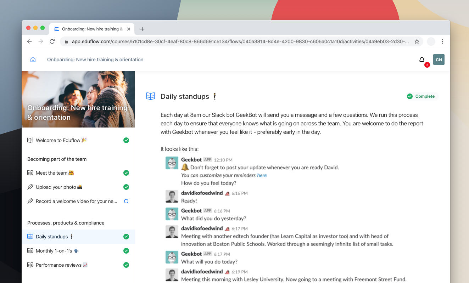
Task: Click the feather icon for Record a welcome video
Action: pyautogui.click(x=30, y=201)
